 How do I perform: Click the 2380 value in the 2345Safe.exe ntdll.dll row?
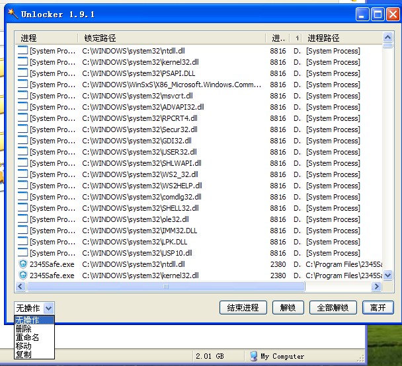tap(278, 264)
